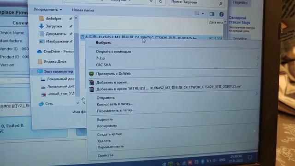Click the Dr.Web spider icon

pos(91,74)
